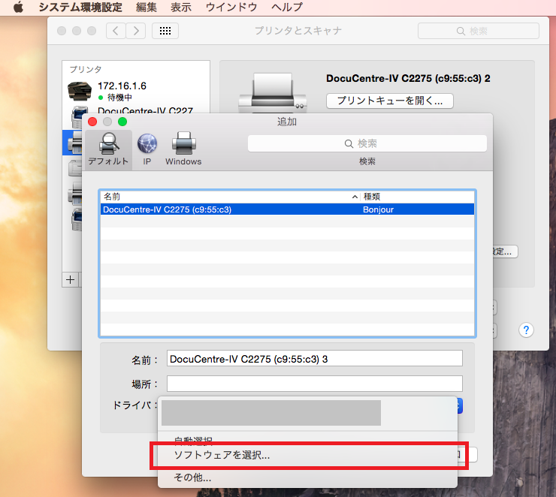Go forward with the right chevron button

click(x=135, y=31)
